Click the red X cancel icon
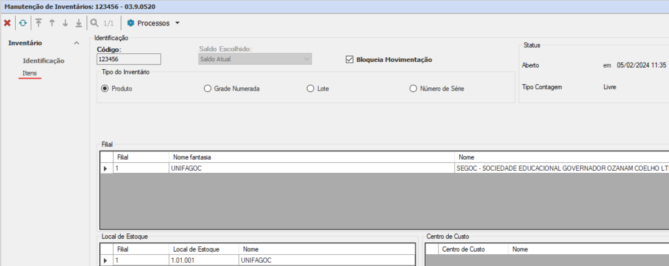669x266 pixels. click(7, 23)
